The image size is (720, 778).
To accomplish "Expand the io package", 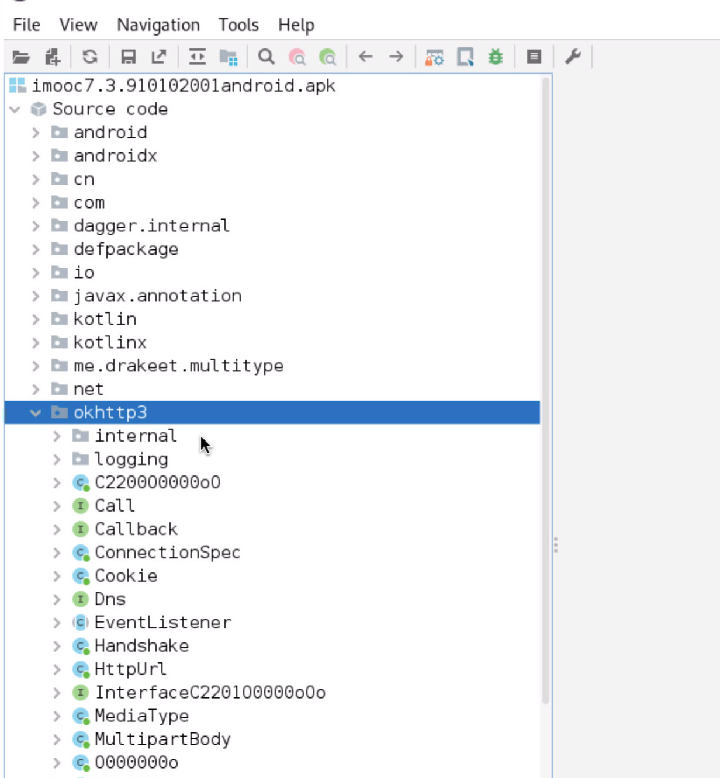I will 36,273.
